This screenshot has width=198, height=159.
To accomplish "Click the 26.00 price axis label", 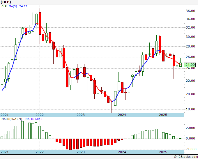I will point(190,57).
